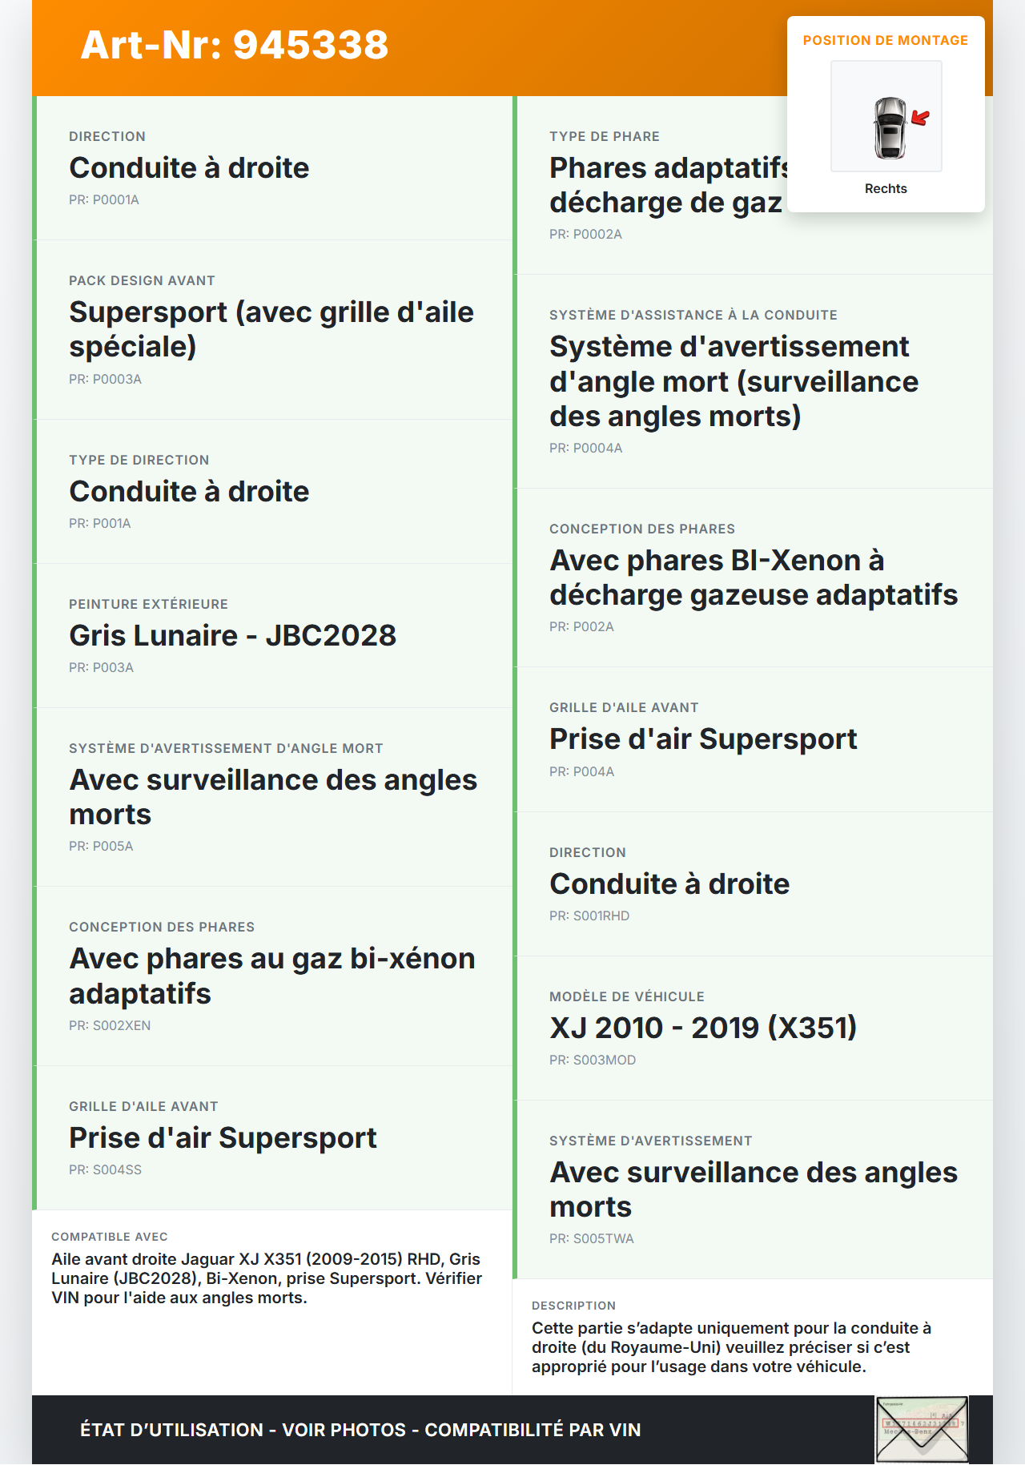Click the PR: S005TWA code

592,1239
